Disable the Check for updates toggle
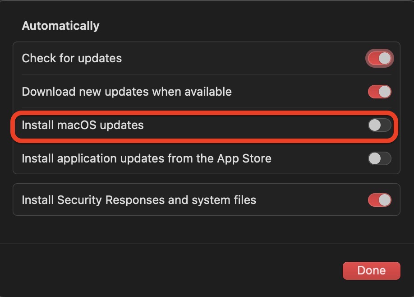The width and height of the screenshot is (414, 297). 379,59
